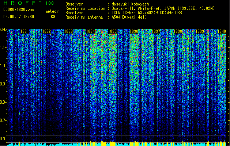This screenshot has height=146, width=230.
Task: Click the 1836 time marker
Action: [134, 31]
